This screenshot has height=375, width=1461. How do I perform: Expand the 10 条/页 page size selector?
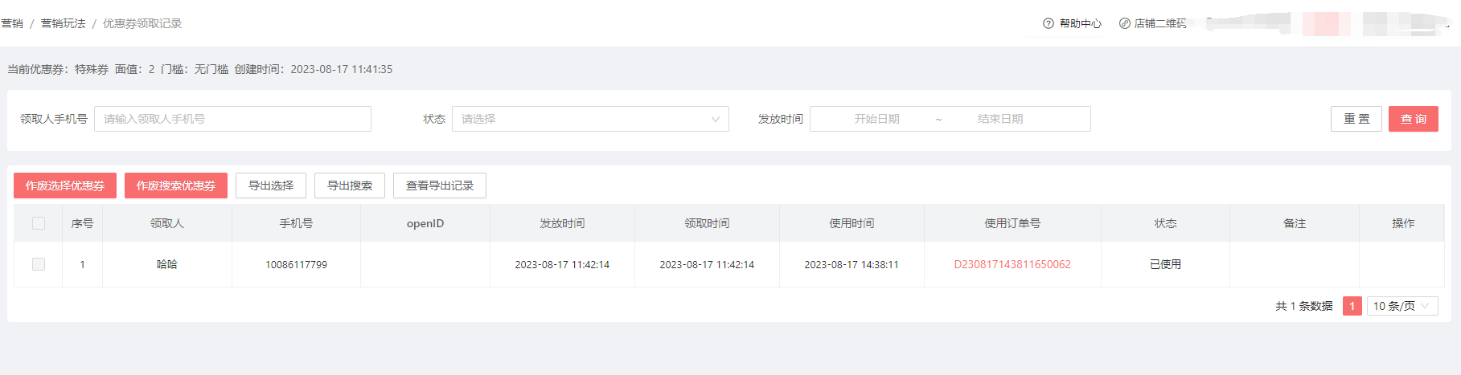pos(1401,306)
